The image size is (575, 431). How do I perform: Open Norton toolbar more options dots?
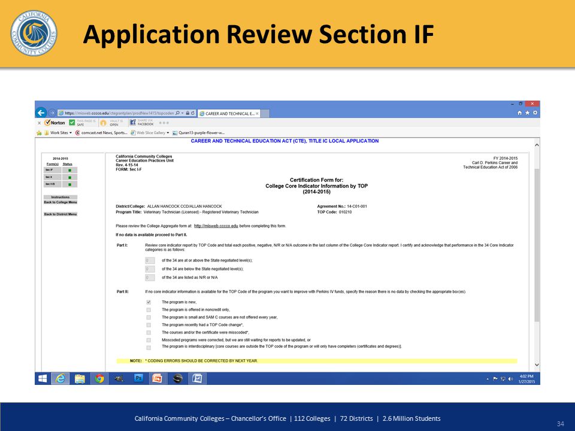tap(164, 123)
